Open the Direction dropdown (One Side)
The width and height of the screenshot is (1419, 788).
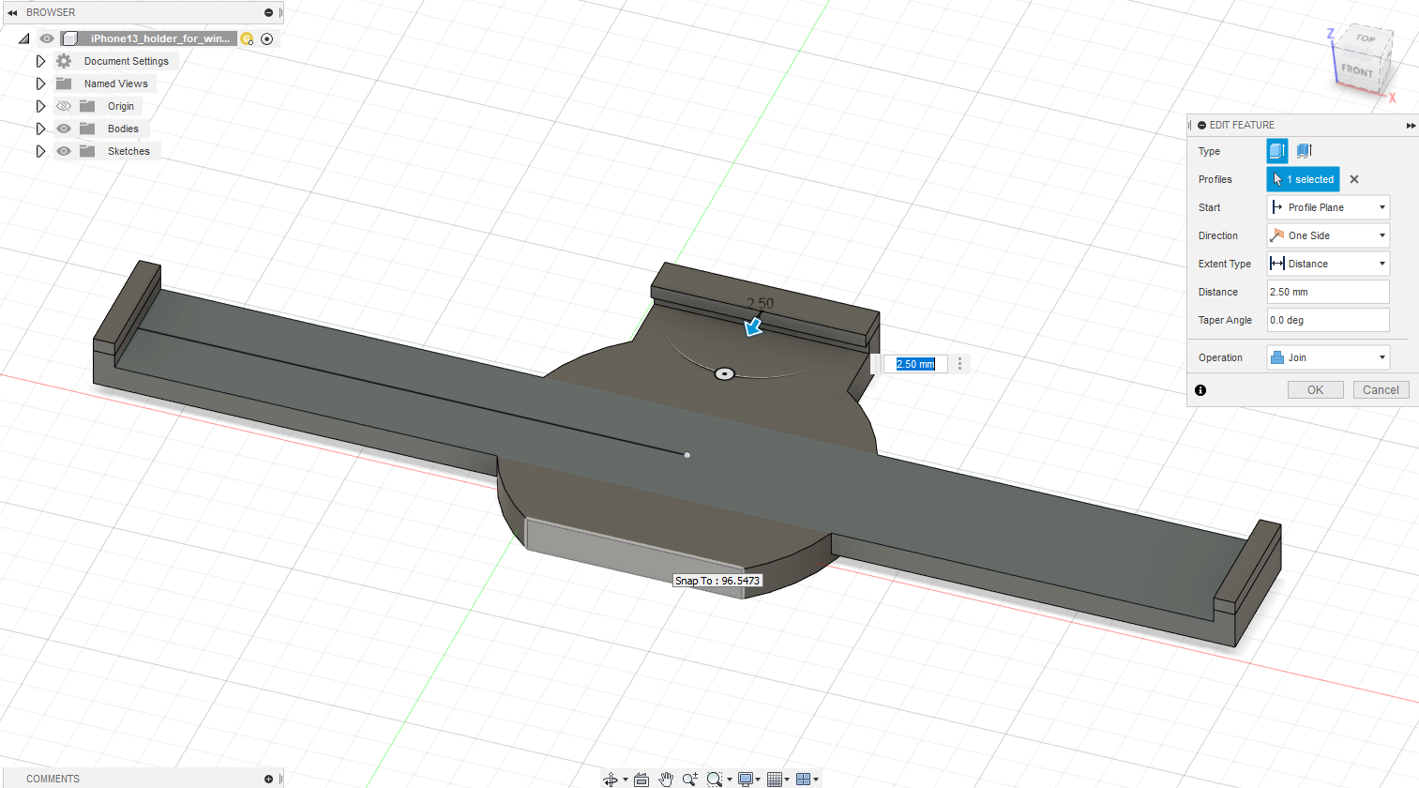tap(1327, 235)
